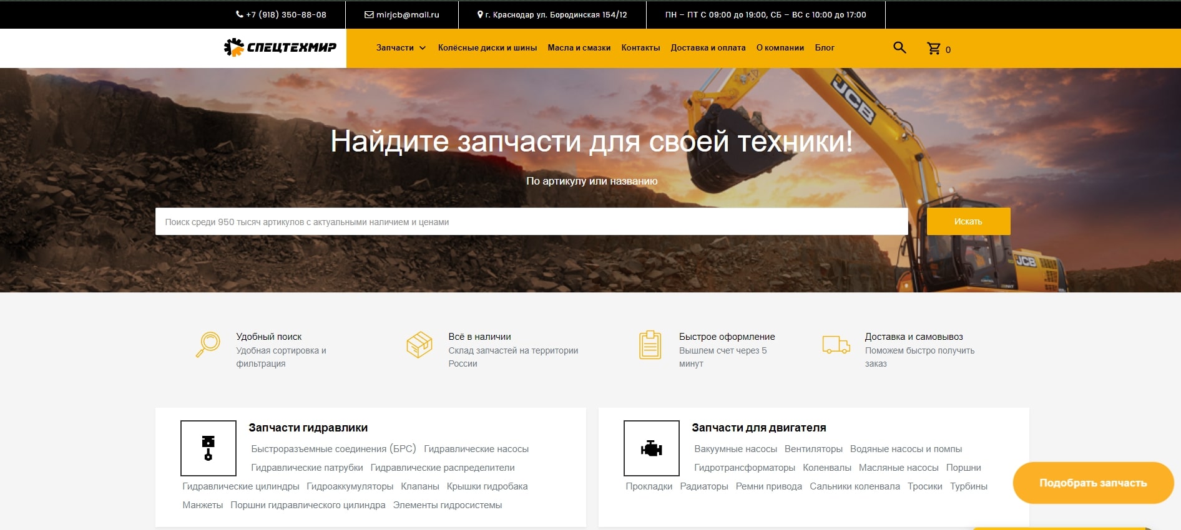Viewport: 1181px width, 530px height.
Task: Open Быстроразъемные соединения (БРС) link
Action: click(x=333, y=449)
